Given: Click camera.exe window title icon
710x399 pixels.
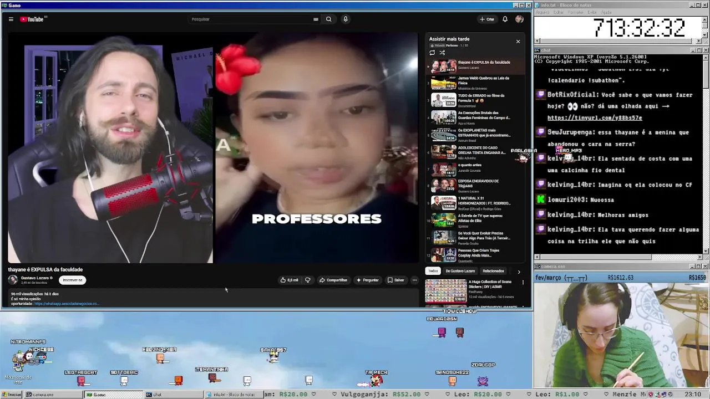Looking at the screenshot, I should [538, 267].
